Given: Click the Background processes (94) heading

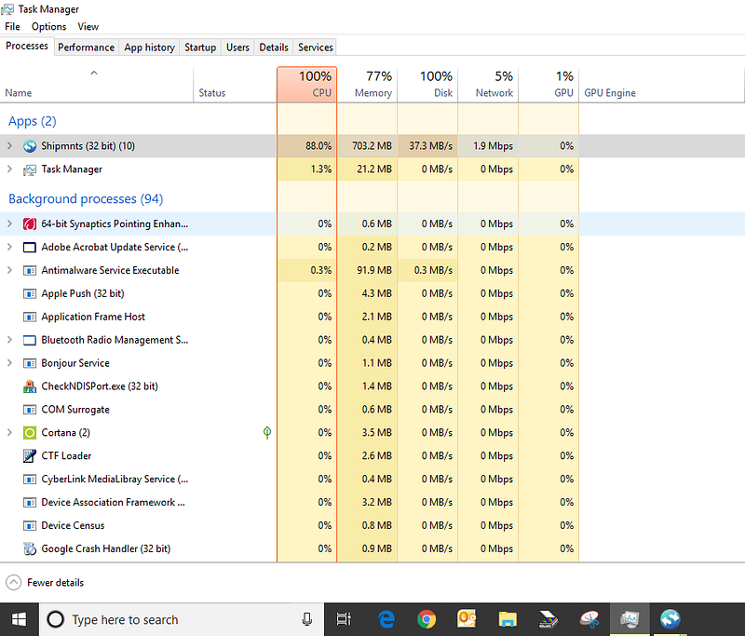Looking at the screenshot, I should click(x=86, y=198).
